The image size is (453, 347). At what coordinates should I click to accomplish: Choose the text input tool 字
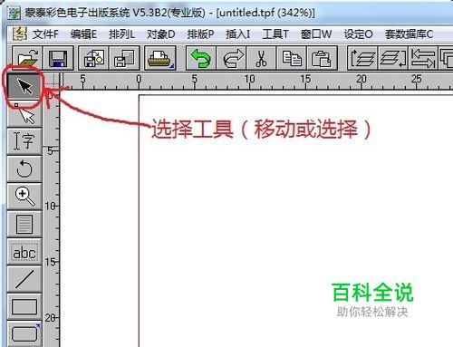24,141
